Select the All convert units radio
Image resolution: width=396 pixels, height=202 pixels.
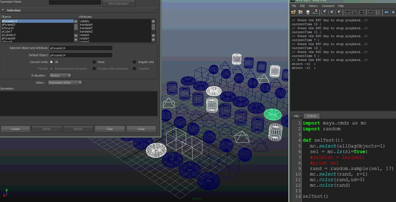point(51,62)
